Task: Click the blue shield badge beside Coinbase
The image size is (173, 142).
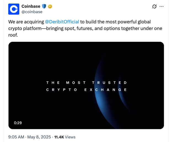Action: 44,6
